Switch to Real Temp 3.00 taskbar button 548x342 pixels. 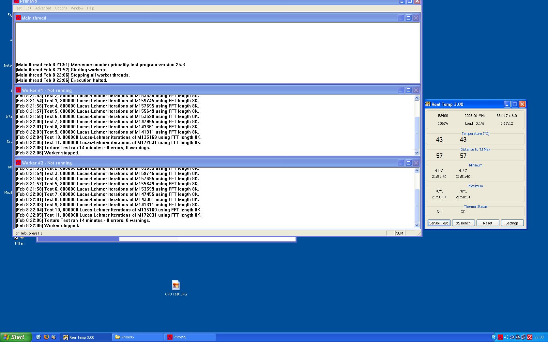coord(85,337)
